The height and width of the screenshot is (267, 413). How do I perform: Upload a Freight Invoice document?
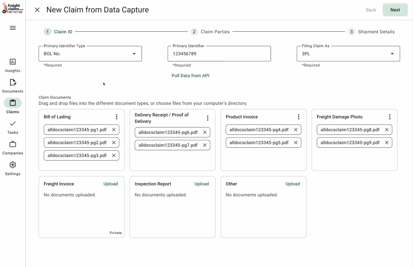(111, 184)
